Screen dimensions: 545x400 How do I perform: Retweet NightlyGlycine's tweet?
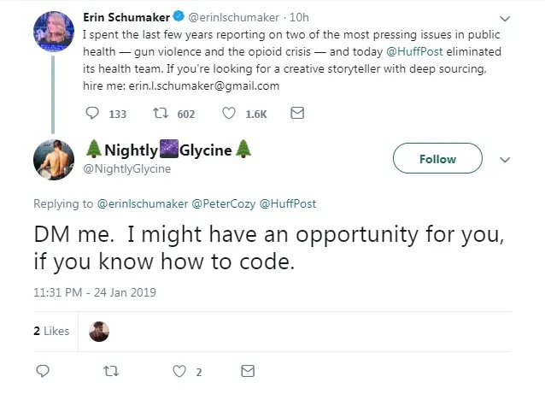tap(111, 372)
